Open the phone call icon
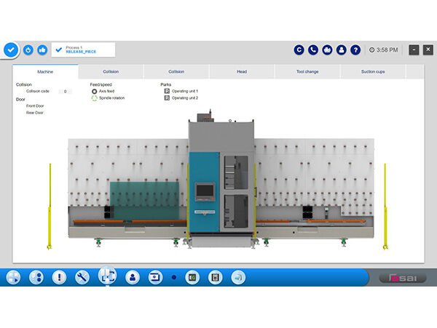This screenshot has width=437, height=328. click(x=312, y=50)
